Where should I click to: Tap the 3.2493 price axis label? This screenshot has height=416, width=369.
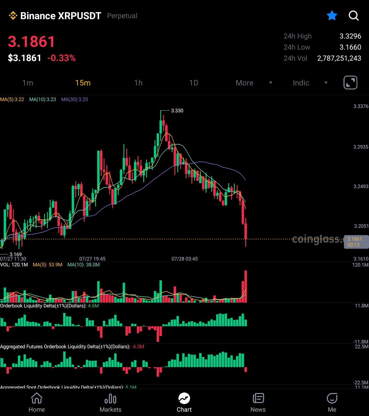click(x=361, y=187)
